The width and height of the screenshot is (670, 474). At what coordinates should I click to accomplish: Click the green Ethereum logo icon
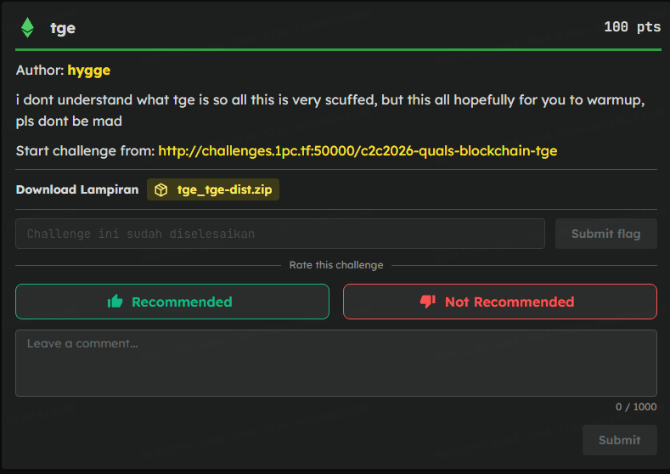[x=28, y=27]
